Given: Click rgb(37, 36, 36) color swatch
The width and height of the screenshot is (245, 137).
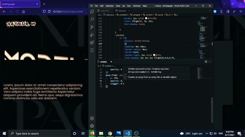Looking at the screenshot, I should [x=133, y=21].
